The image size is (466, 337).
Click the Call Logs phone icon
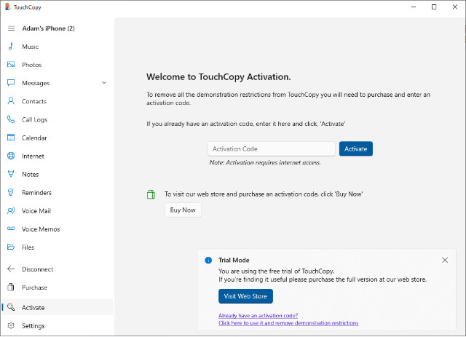click(x=11, y=119)
